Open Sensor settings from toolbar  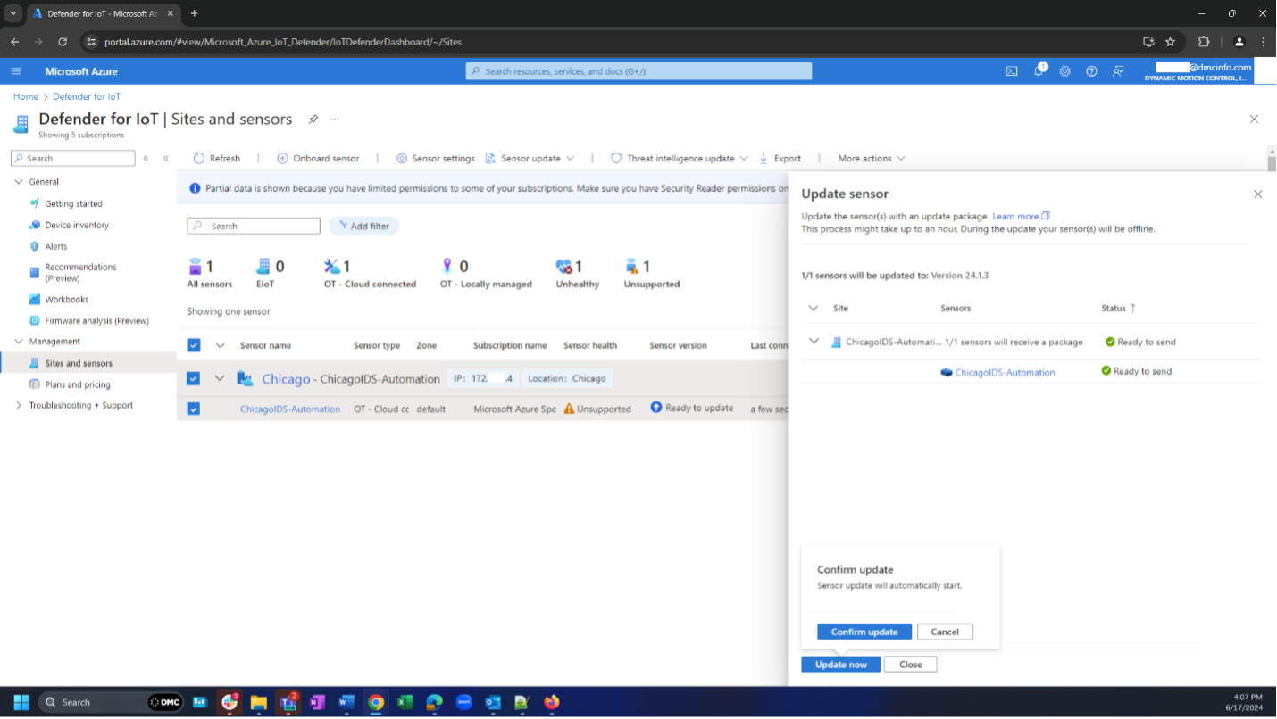click(435, 158)
